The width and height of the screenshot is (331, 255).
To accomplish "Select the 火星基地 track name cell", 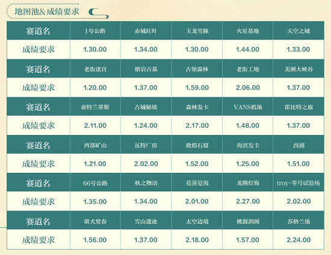I will [247, 31].
